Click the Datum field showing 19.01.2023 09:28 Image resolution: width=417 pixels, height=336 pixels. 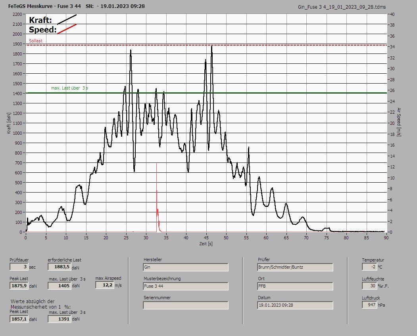pyautogui.click(x=295, y=305)
